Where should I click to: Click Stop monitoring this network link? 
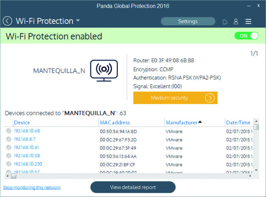point(32,188)
